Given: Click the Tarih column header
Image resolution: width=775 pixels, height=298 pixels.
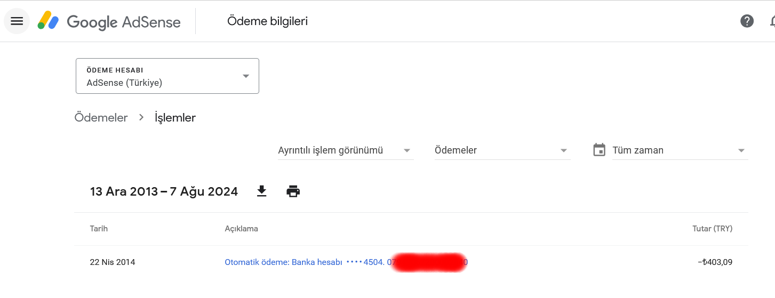Looking at the screenshot, I should (x=99, y=229).
